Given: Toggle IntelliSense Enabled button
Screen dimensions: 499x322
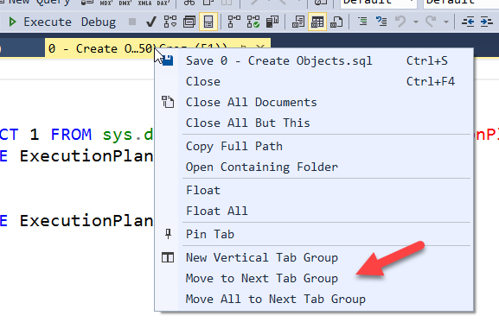Looking at the screenshot, I should tap(208, 22).
